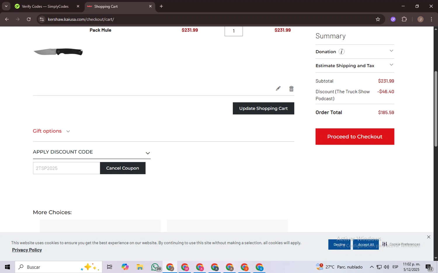
Task: Open the Extensions puzzle menu
Action: click(x=404, y=19)
